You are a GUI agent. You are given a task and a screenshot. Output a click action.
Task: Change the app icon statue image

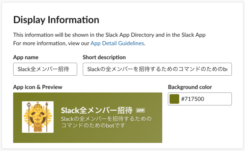click(x=38, y=117)
